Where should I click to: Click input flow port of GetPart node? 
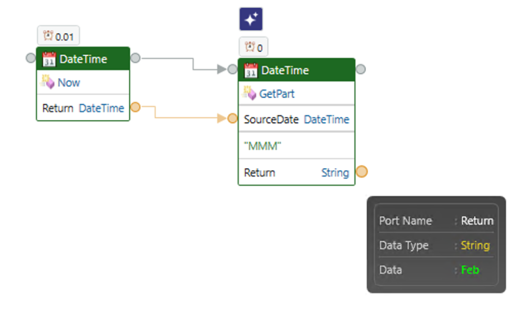[232, 70]
